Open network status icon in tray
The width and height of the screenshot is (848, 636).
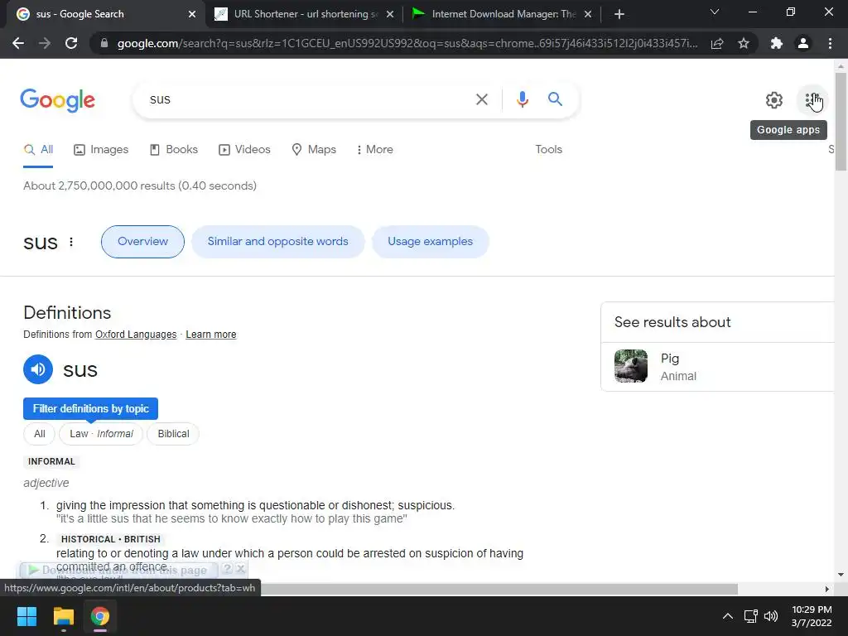click(750, 616)
